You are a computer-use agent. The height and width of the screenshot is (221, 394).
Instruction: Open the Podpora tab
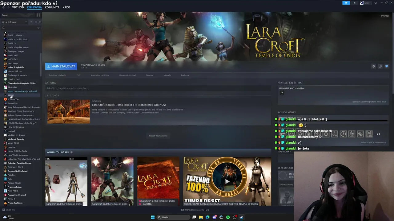tap(185, 75)
